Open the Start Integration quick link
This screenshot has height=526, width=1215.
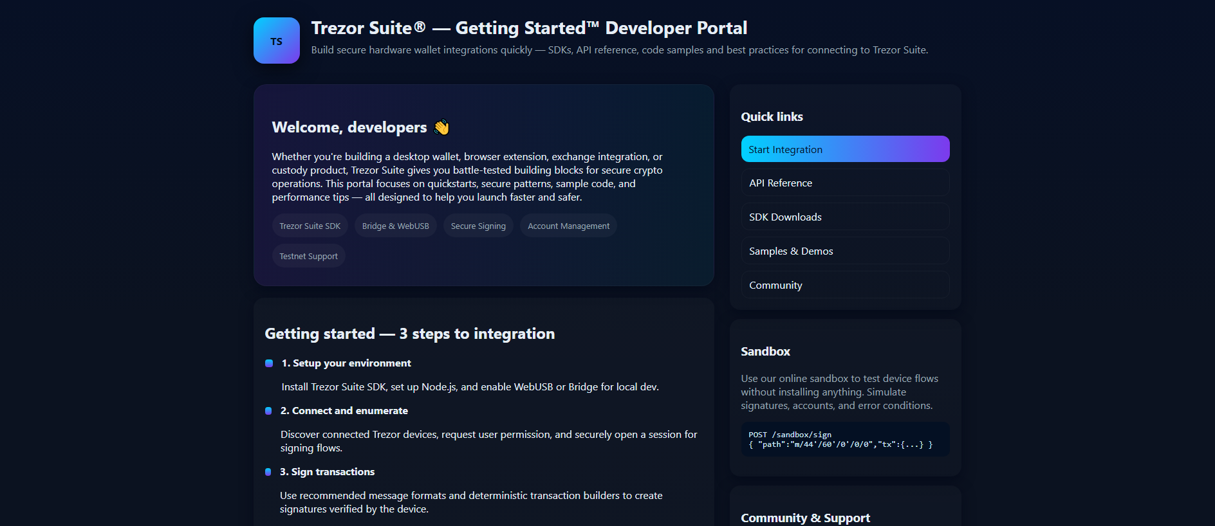[x=845, y=149]
